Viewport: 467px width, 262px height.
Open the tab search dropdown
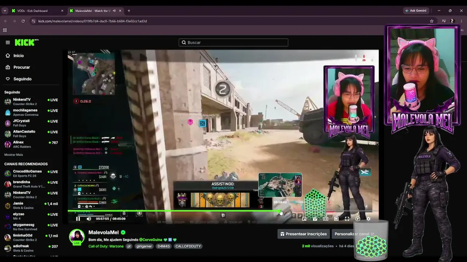(5, 11)
